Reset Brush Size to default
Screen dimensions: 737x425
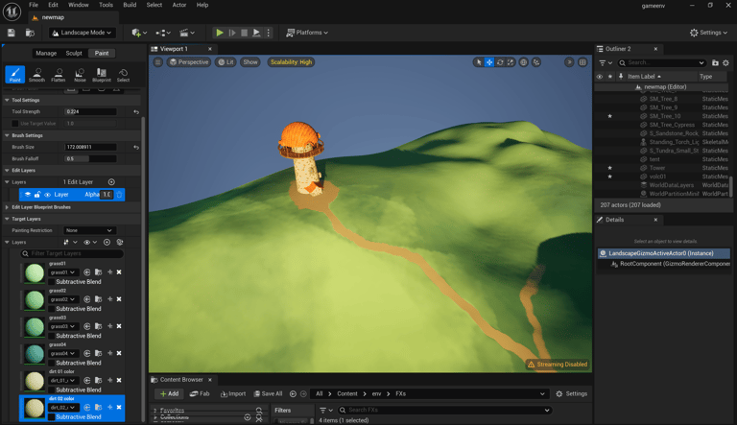pyautogui.click(x=136, y=147)
